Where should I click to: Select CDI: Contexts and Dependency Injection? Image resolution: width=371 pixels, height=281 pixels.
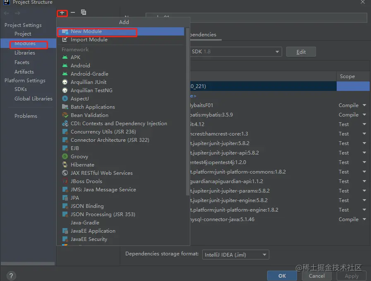(x=121, y=124)
